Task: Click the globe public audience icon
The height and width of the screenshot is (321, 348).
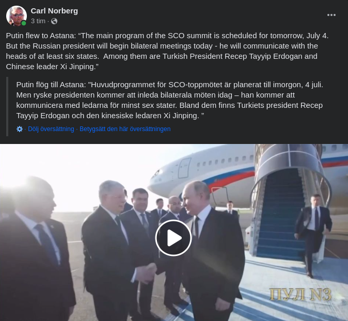Action: (x=54, y=21)
